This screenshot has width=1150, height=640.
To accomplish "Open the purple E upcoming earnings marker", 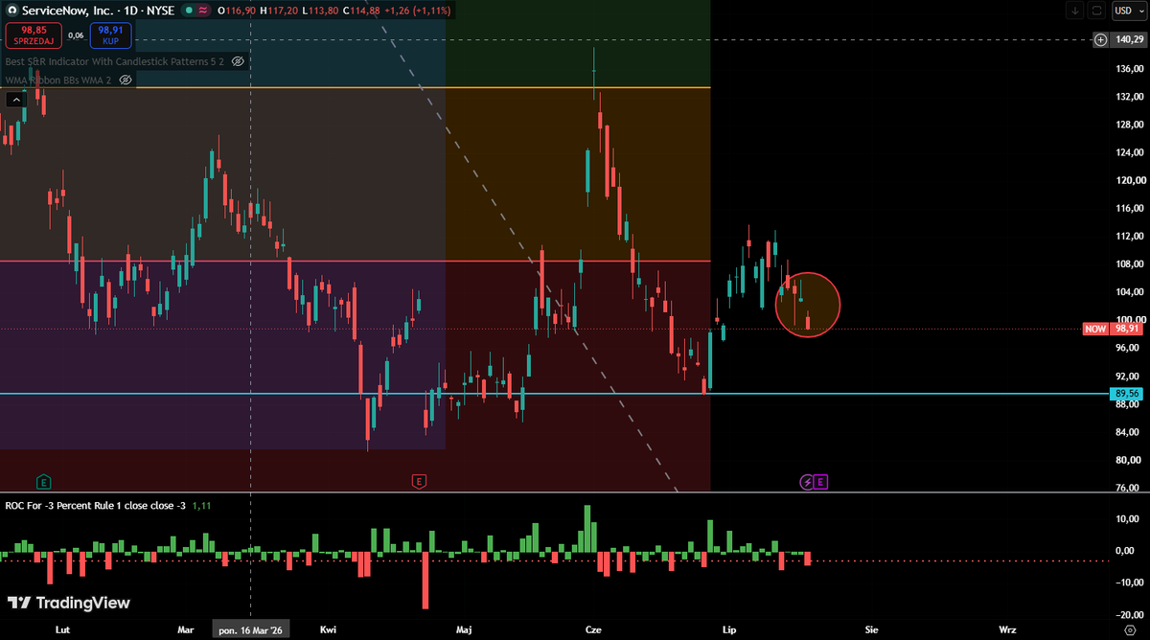I will point(821,481).
